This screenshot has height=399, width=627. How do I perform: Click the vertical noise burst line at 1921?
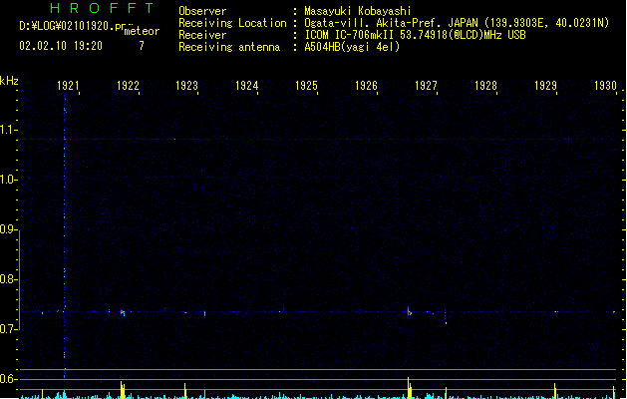65,236
